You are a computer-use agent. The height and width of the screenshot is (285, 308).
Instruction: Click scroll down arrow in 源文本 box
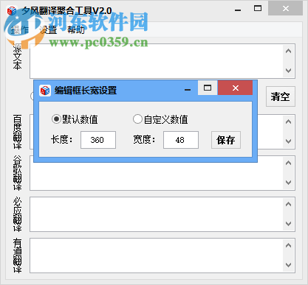[288, 71]
